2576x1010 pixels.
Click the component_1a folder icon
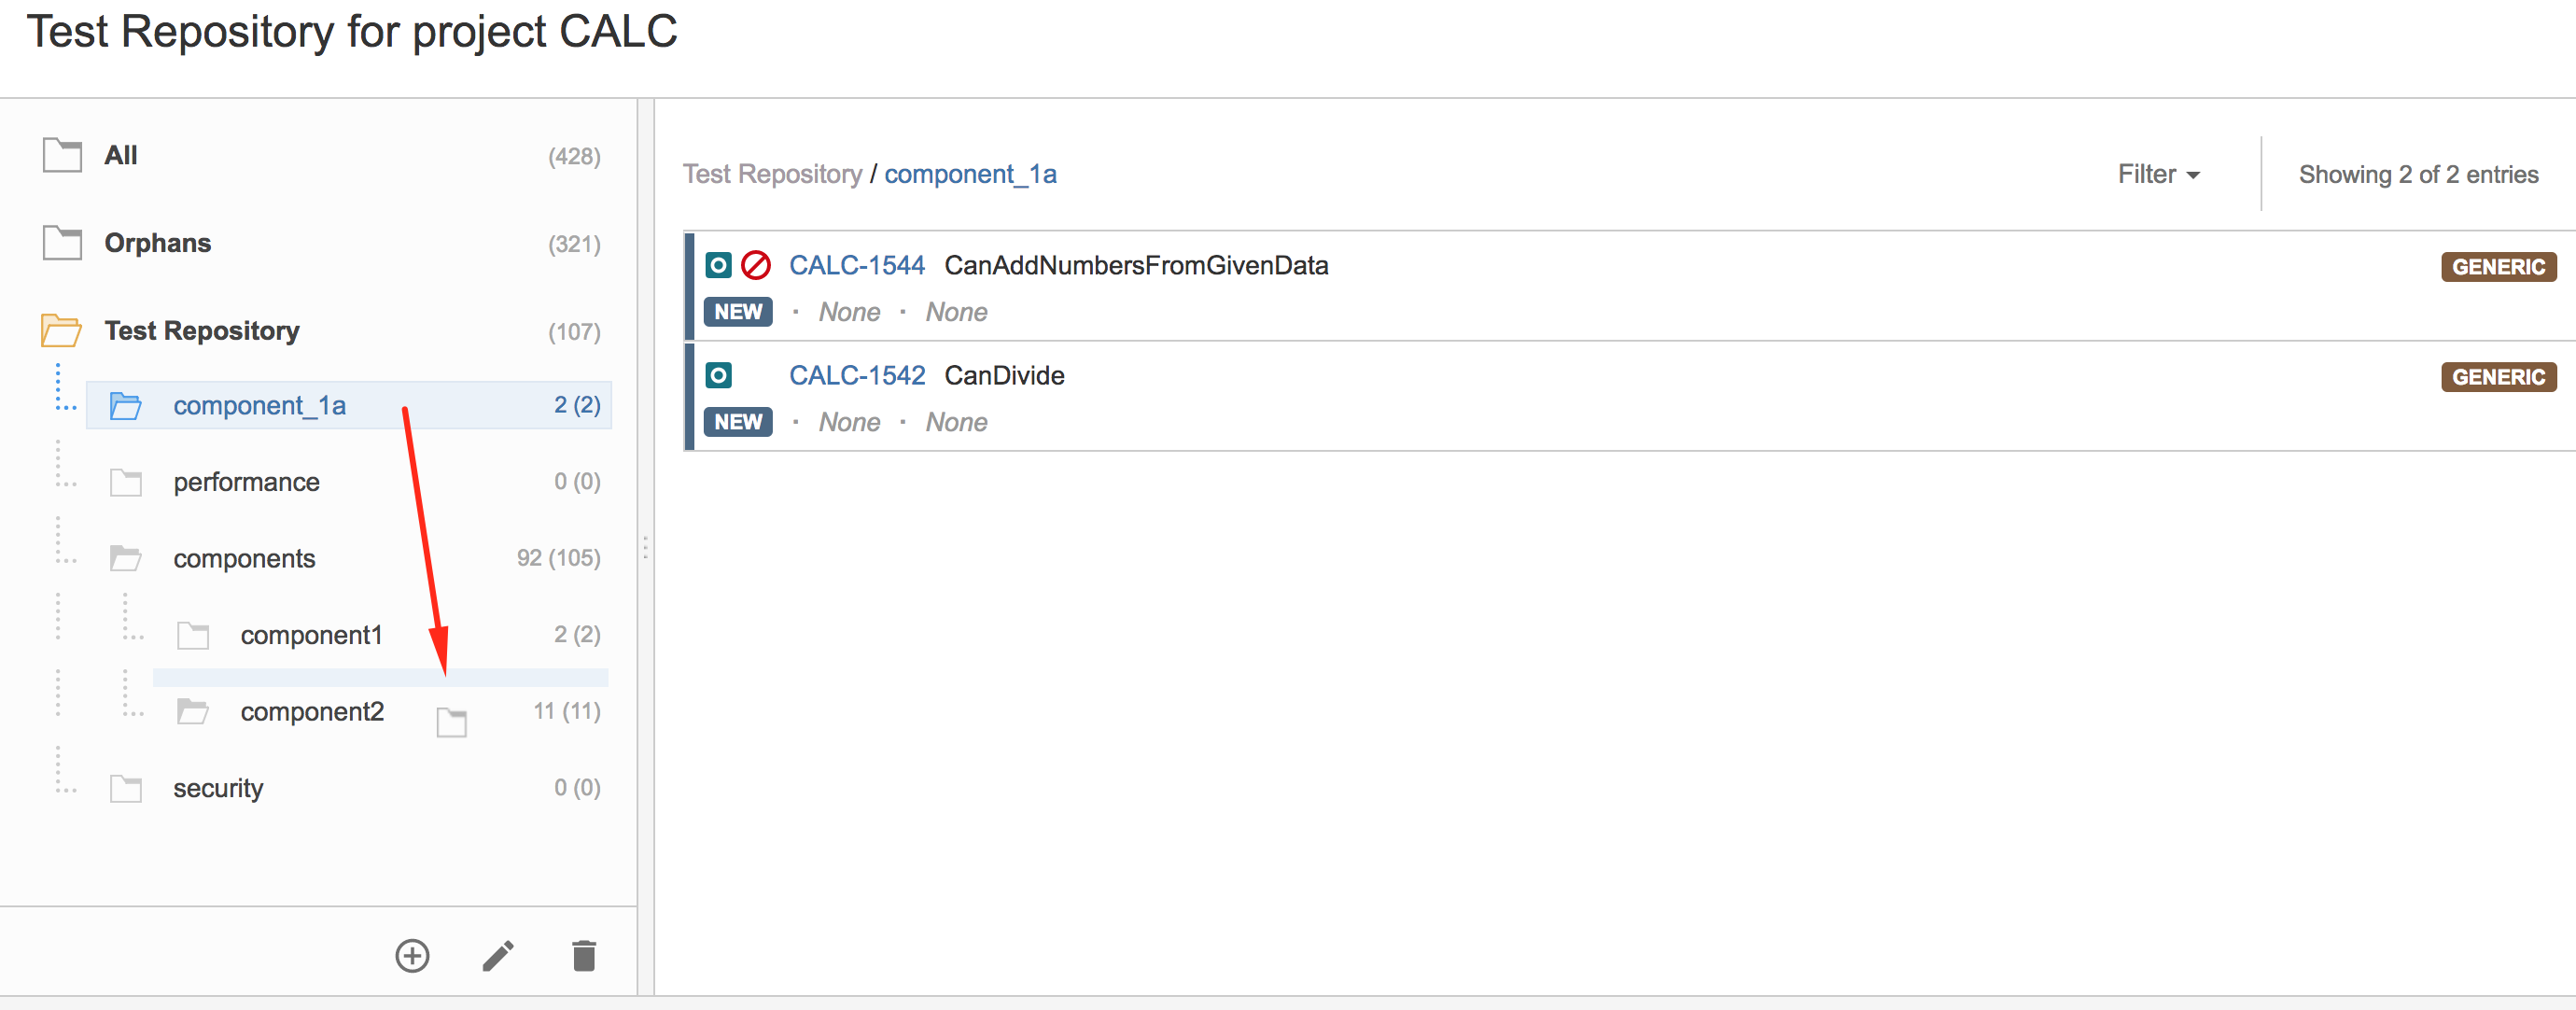125,406
